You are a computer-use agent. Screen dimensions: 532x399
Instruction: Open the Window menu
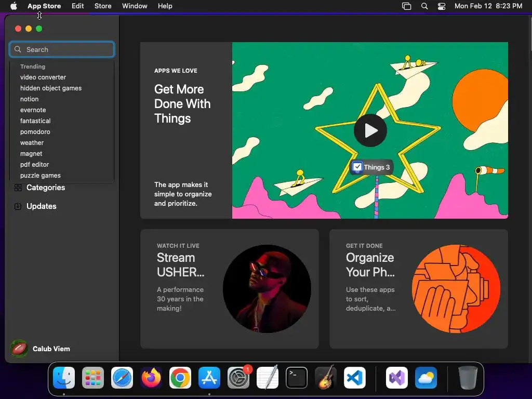click(x=135, y=6)
